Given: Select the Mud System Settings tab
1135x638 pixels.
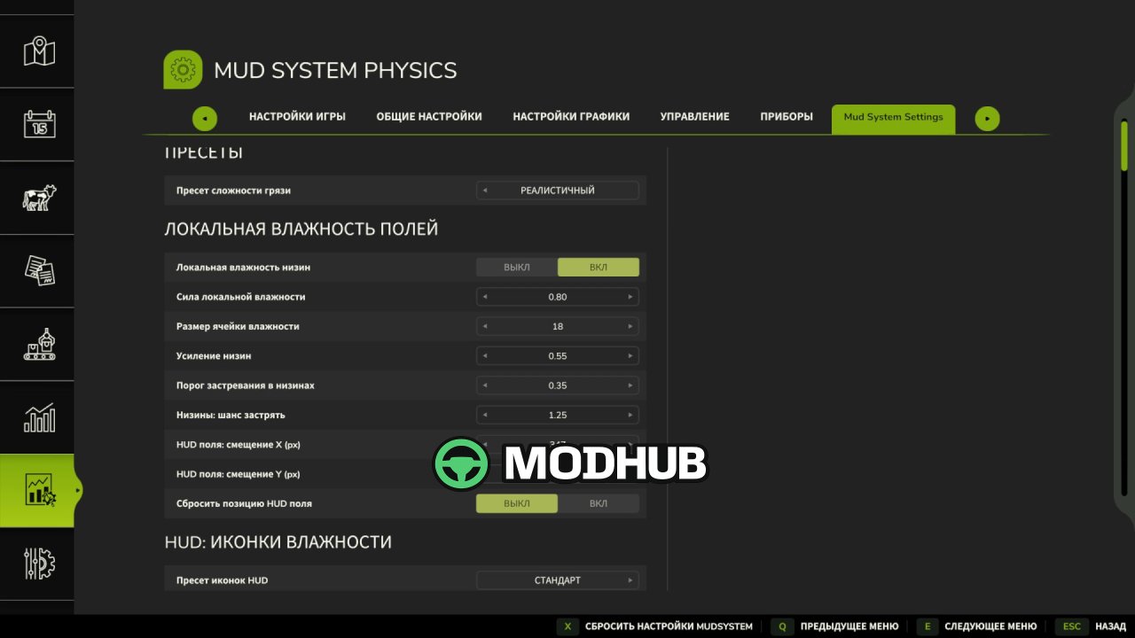Looking at the screenshot, I should coord(893,119).
